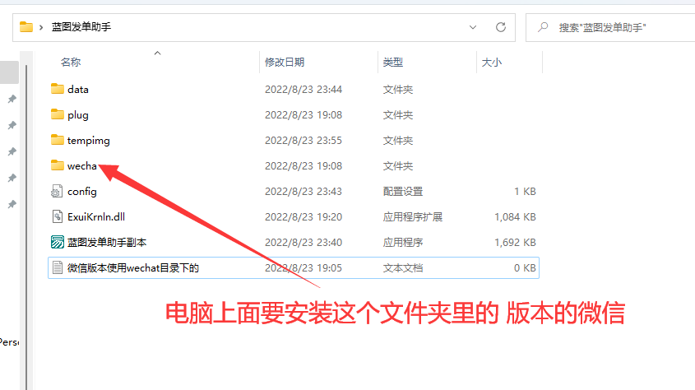
Task: Click the tempimg folder icon
Action: (x=57, y=140)
